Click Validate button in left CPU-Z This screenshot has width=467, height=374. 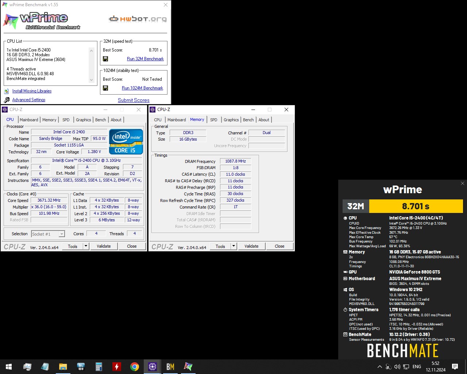pos(104,246)
